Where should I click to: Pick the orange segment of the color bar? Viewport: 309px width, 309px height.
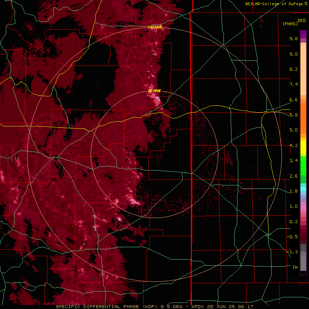pos(303,118)
